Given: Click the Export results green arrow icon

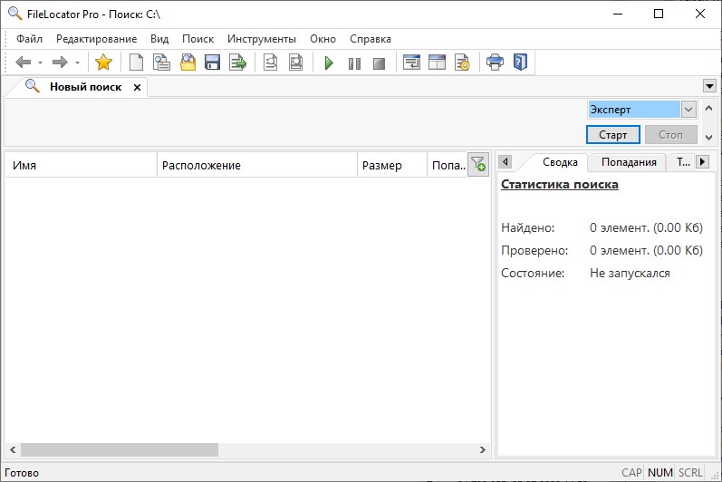Looking at the screenshot, I should coord(238,63).
